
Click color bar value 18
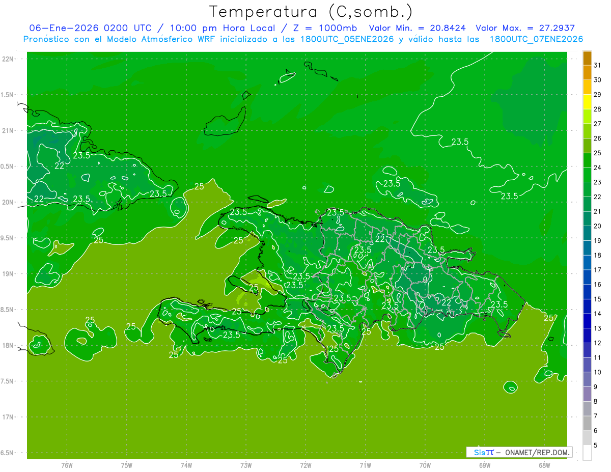pyautogui.click(x=598, y=256)
